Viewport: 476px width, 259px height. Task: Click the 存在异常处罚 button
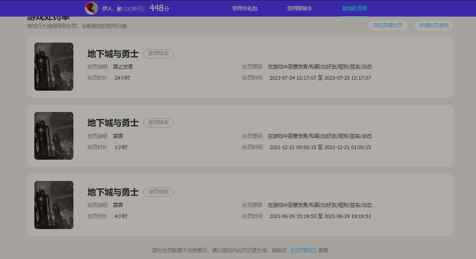coord(388,25)
